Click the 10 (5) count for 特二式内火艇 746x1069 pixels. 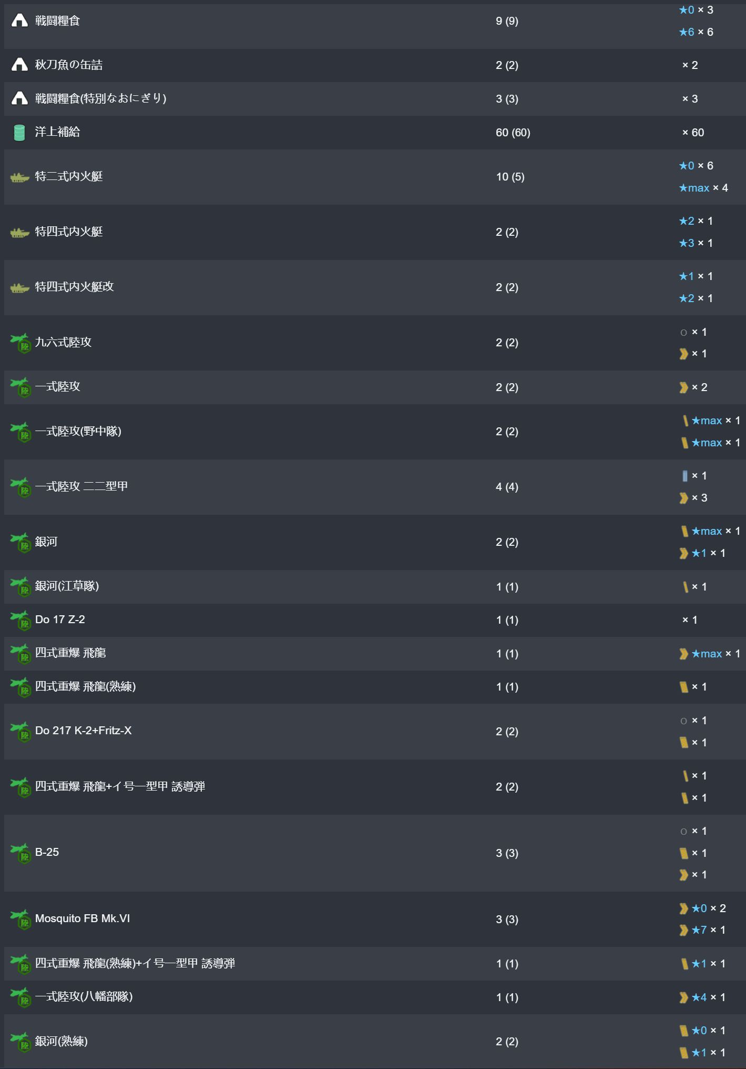tap(510, 177)
